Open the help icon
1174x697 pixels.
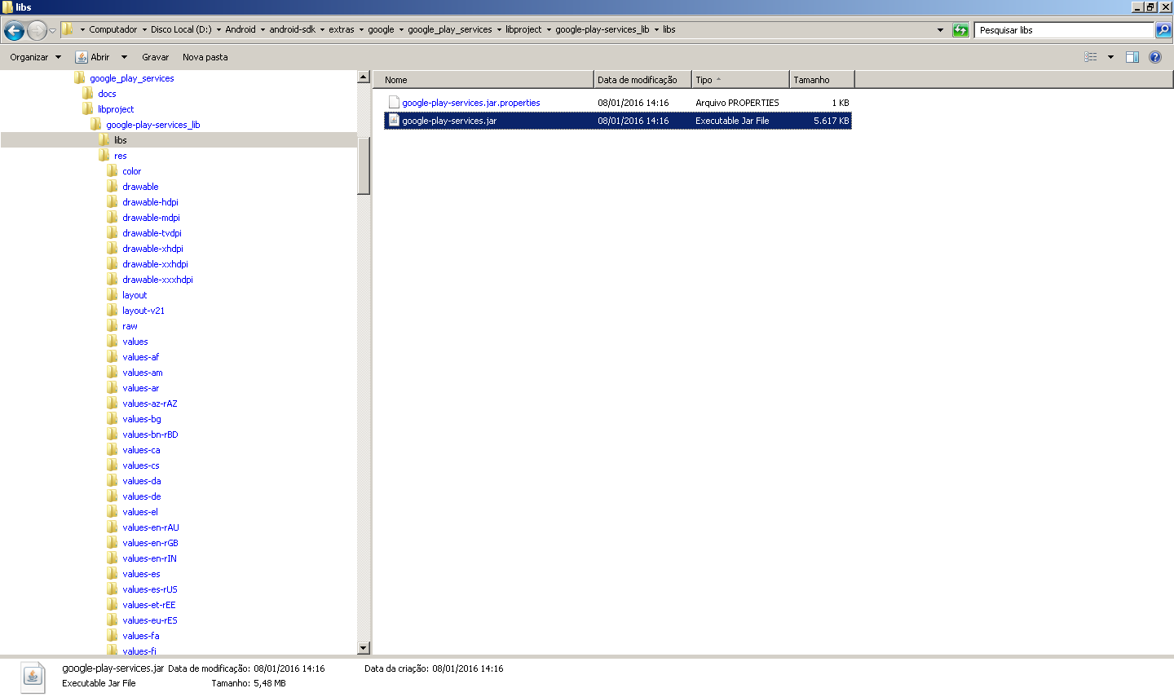(x=1155, y=57)
